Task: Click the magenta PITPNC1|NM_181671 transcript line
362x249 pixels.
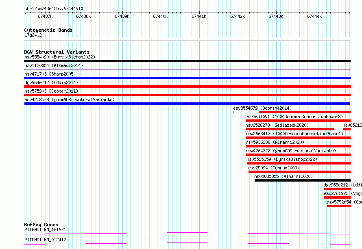Action: [187, 233]
